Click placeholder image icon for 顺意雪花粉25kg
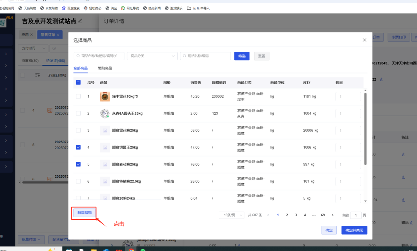The width and height of the screenshot is (417, 251). (x=105, y=131)
